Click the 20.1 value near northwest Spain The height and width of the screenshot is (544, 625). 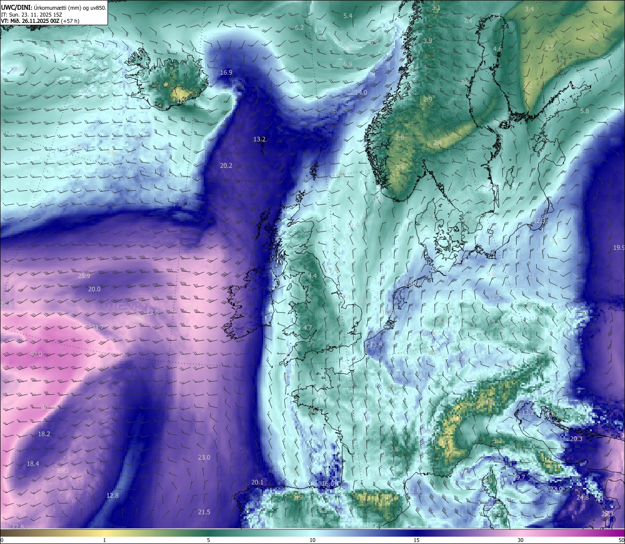click(x=257, y=482)
